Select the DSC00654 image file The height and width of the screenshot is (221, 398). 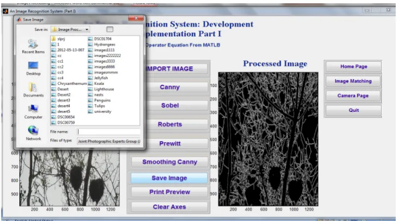[63, 117]
